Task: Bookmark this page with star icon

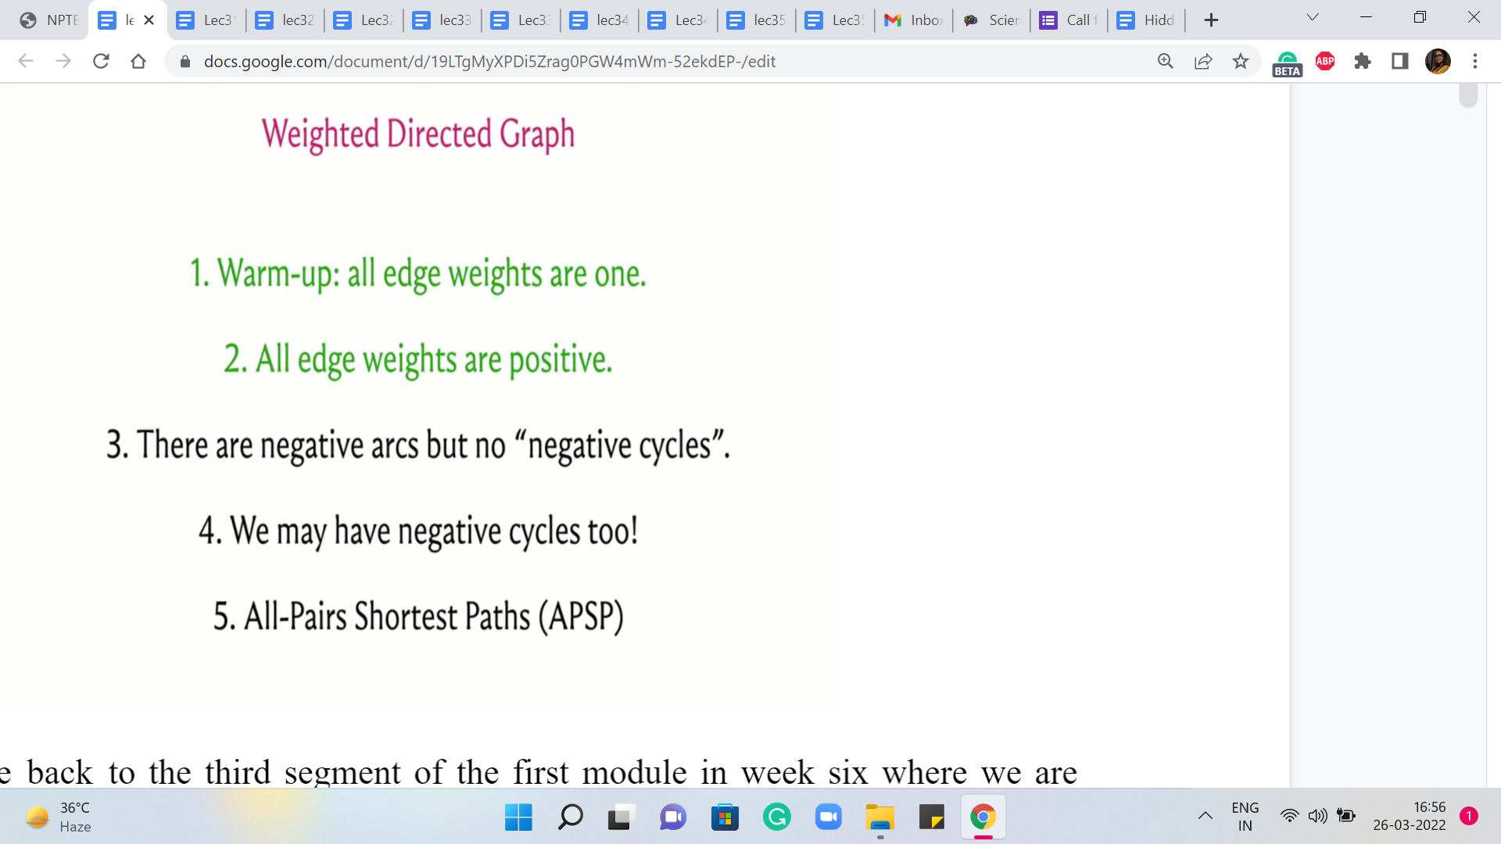Action: point(1241,61)
